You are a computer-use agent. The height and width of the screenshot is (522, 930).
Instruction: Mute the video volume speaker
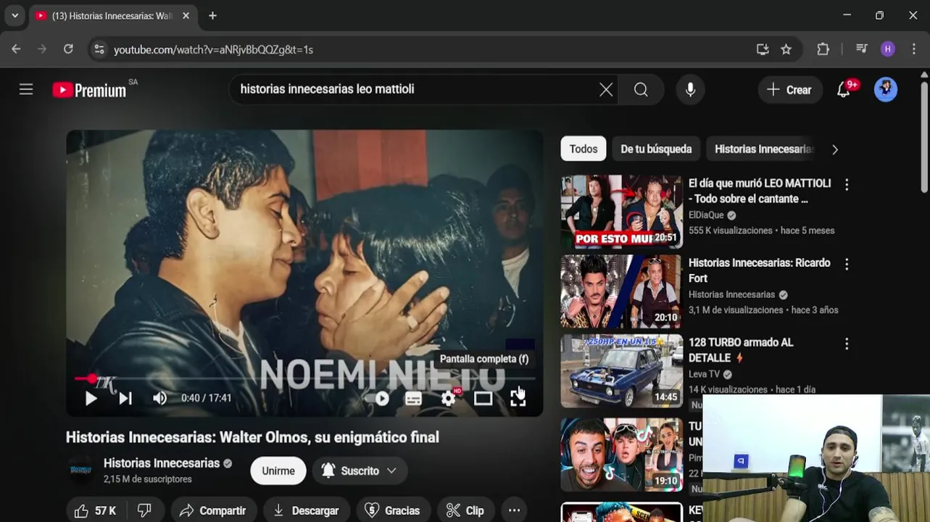[x=159, y=398]
